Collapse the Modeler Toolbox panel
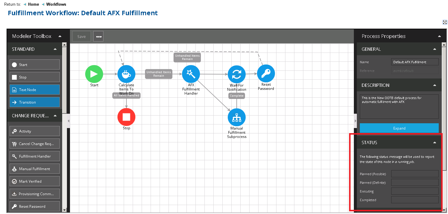 tap(60, 36)
